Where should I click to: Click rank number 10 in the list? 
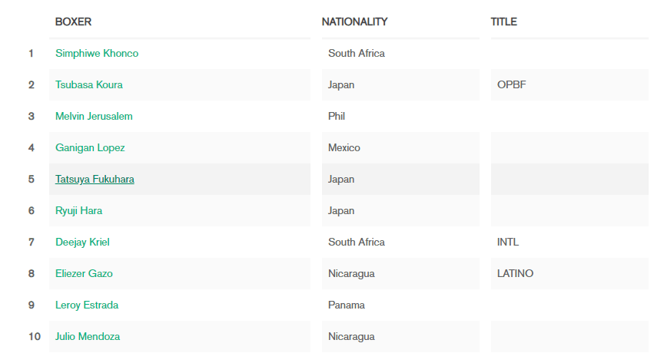pyautogui.click(x=35, y=336)
